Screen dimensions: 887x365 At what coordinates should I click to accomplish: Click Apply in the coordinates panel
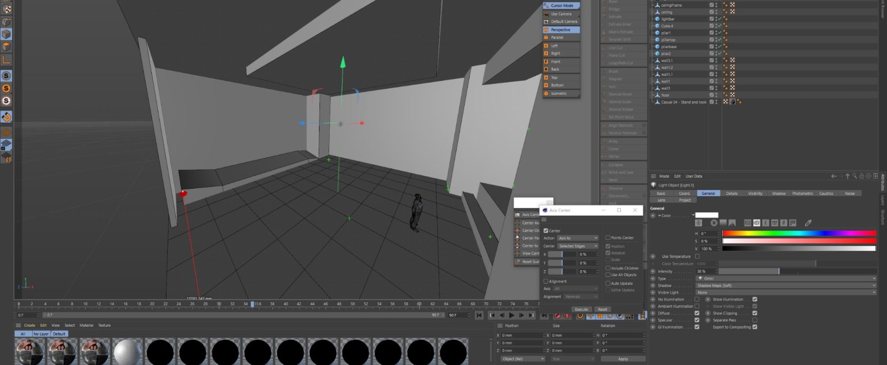[x=623, y=359]
